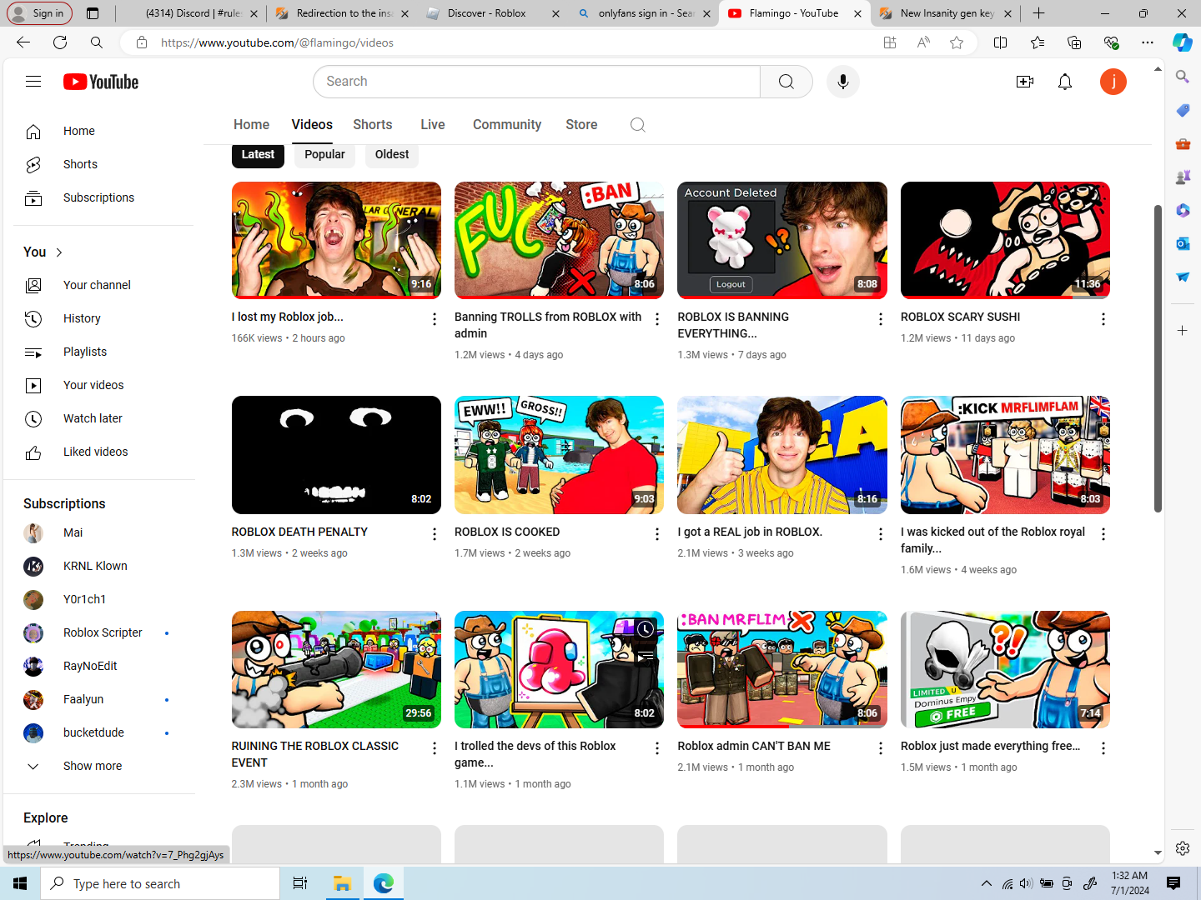The image size is (1201, 900).
Task: Open the Edge sidebar settings gear
Action: (x=1183, y=848)
